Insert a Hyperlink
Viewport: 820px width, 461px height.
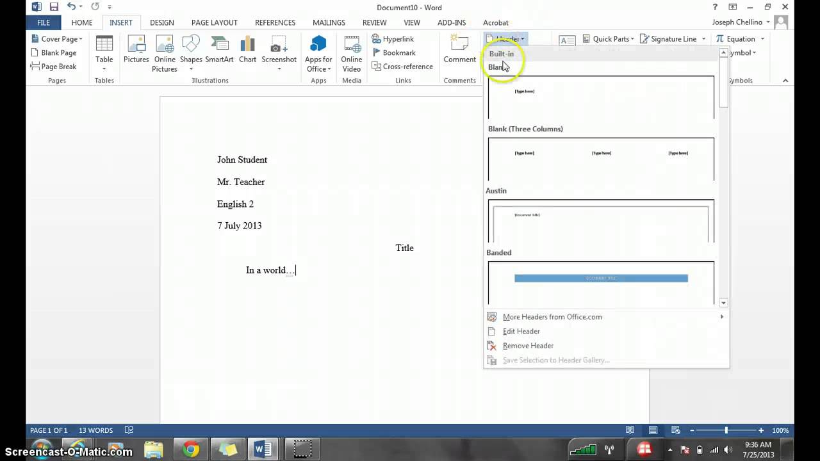point(393,39)
